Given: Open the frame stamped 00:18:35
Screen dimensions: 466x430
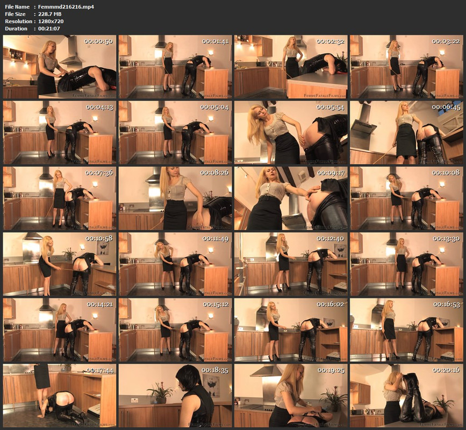Looking at the screenshot, I should 175,396.
